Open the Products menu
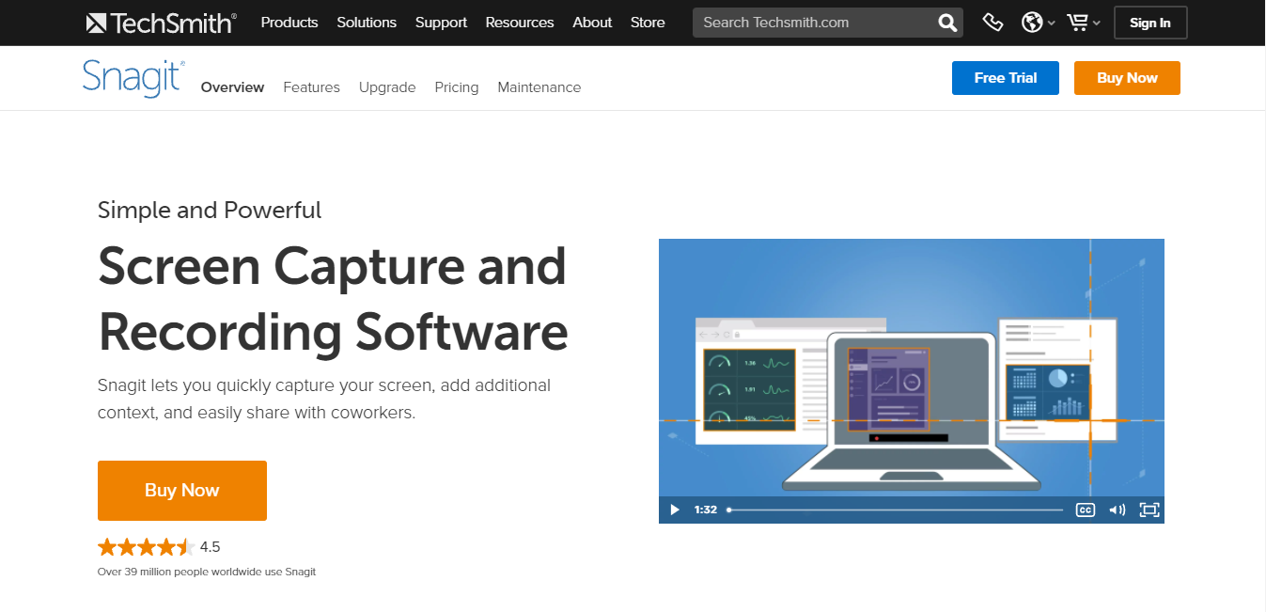1266x612 pixels. pyautogui.click(x=289, y=23)
